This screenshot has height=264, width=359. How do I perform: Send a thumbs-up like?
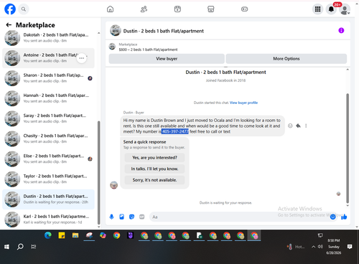coord(344,217)
